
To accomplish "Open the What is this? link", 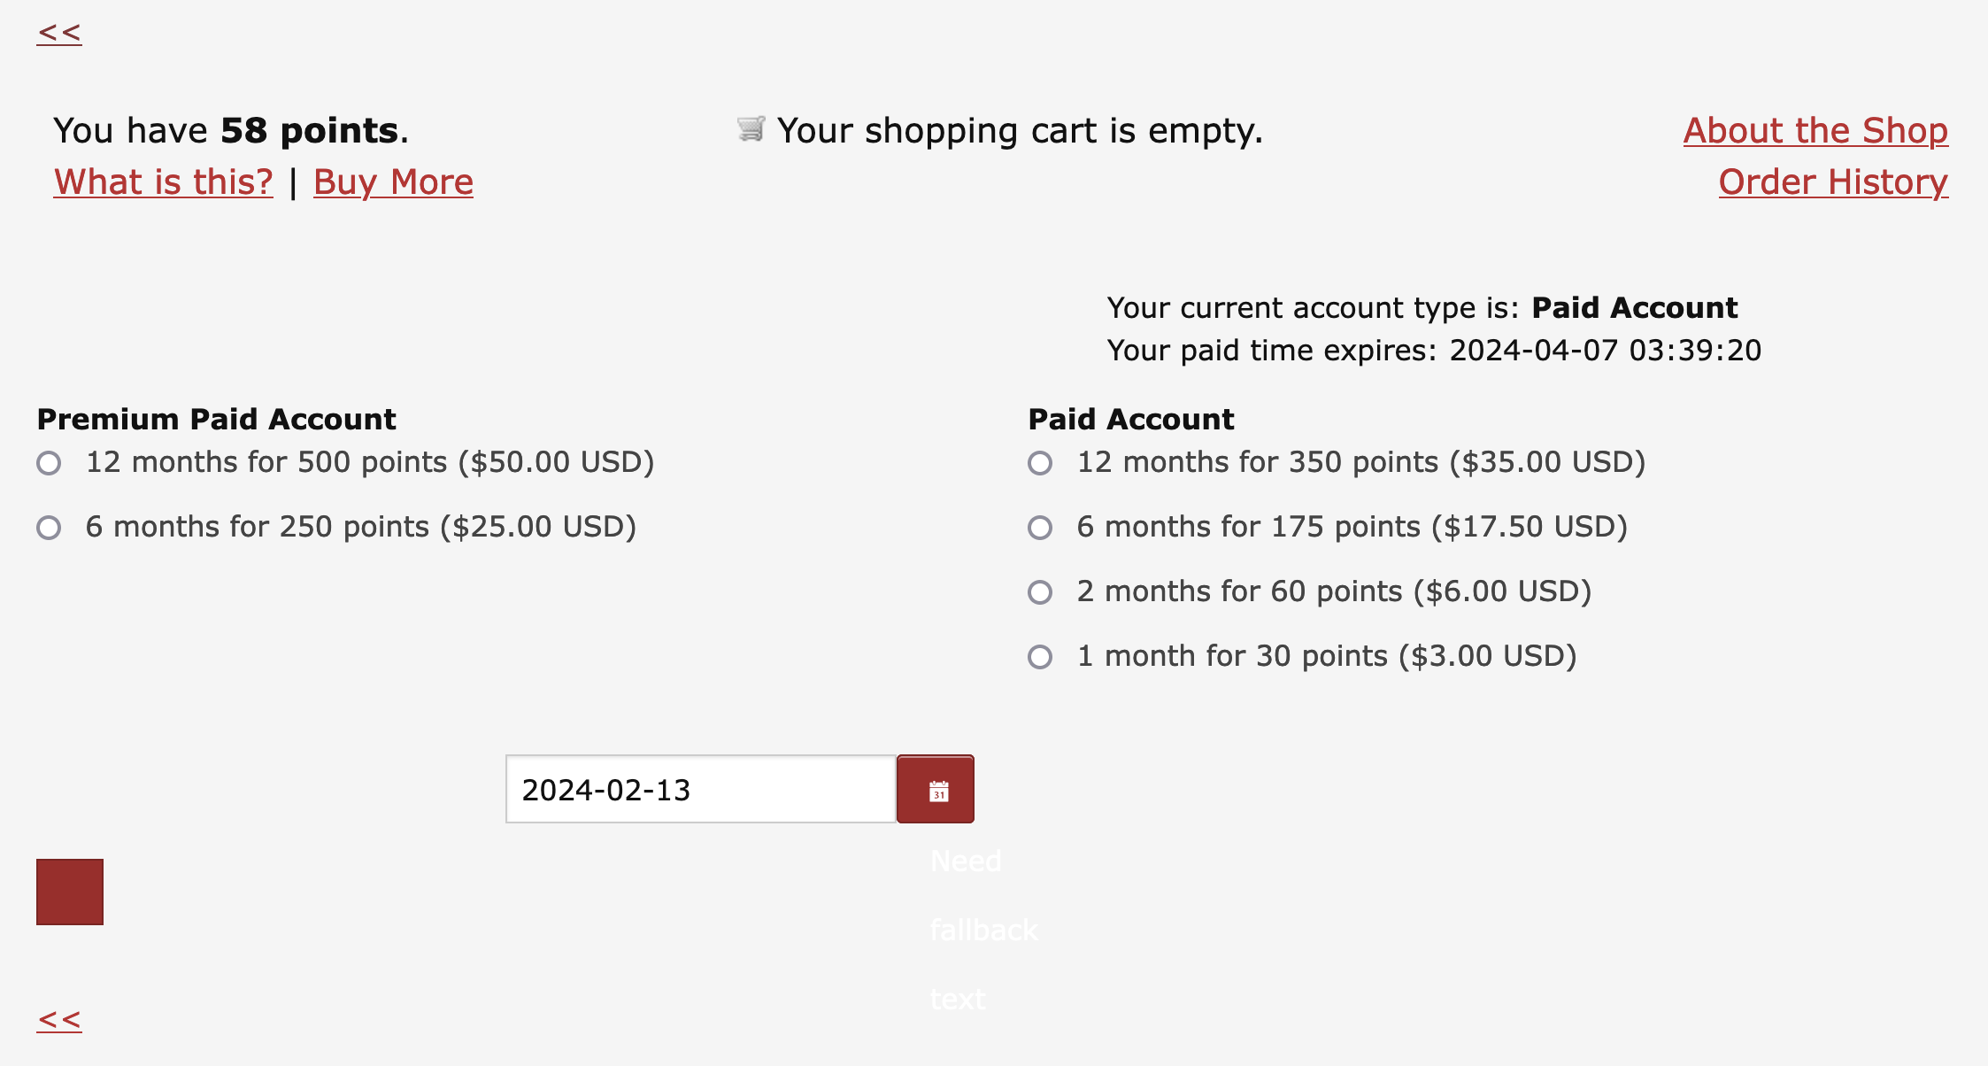I will click(x=164, y=182).
